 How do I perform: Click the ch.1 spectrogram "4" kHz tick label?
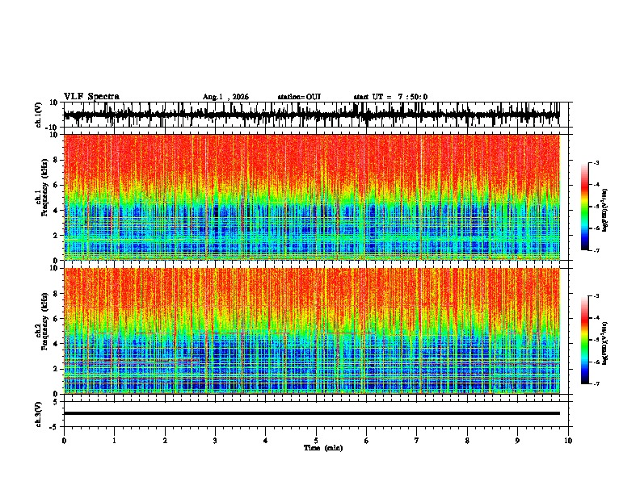(57, 211)
